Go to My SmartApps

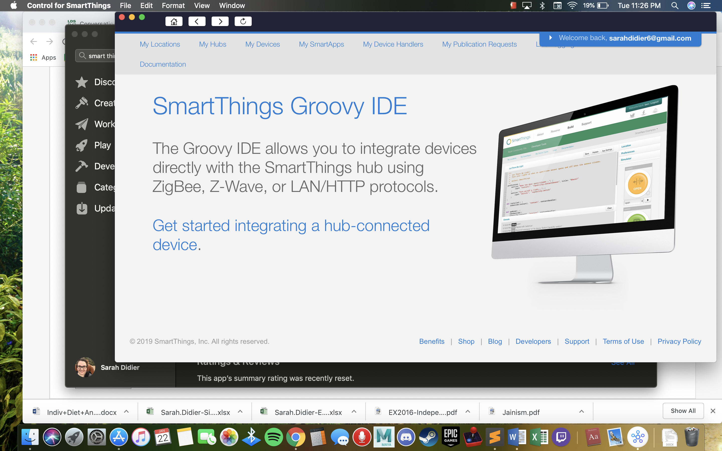pyautogui.click(x=321, y=44)
